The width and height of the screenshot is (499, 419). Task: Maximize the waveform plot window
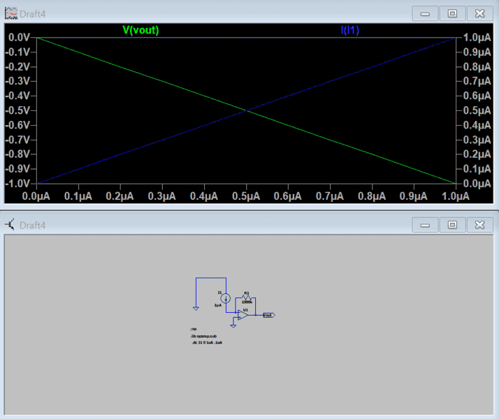click(x=452, y=13)
